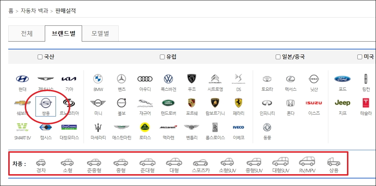This screenshot has height=186, width=376.
Task: Select the BMW brand logo
Action: pos(98,78)
